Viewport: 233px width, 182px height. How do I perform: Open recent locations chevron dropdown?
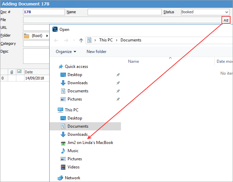tap(74, 40)
